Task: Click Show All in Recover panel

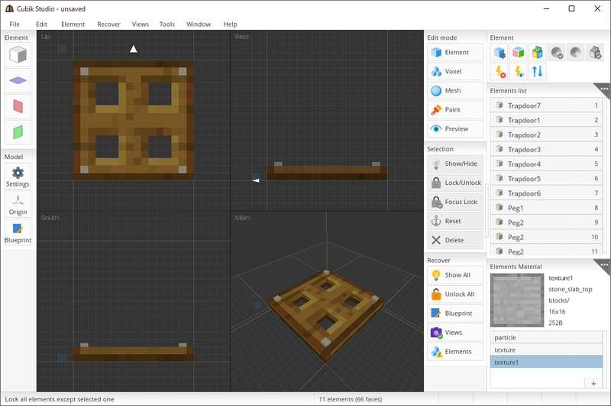Action: [x=455, y=275]
